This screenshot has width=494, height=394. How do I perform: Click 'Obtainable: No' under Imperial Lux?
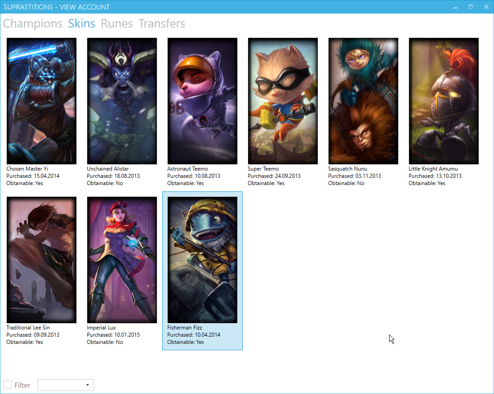pos(105,342)
